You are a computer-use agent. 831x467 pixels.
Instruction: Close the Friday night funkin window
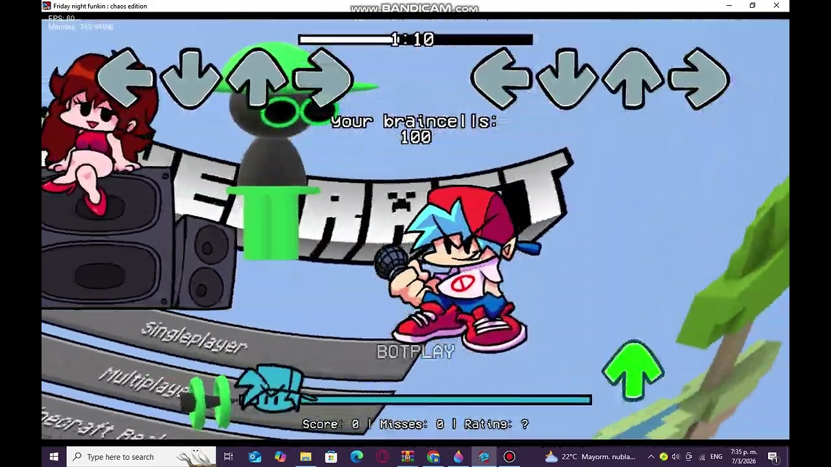pyautogui.click(x=776, y=6)
